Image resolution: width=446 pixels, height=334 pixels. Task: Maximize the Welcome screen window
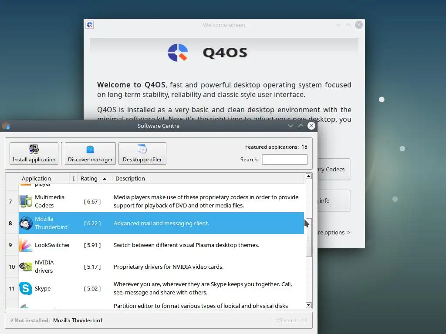(x=348, y=25)
